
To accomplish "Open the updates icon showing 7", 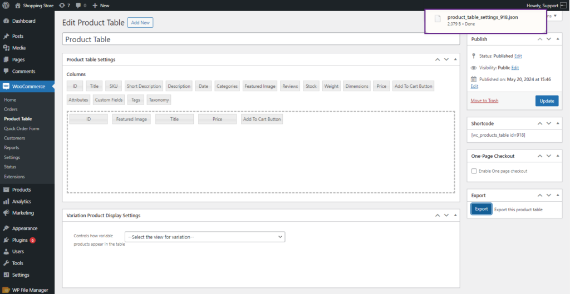I will 62,6.
